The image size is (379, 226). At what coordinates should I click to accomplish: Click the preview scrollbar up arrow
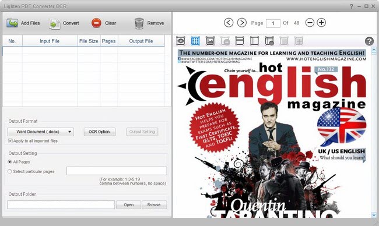[x=374, y=50]
